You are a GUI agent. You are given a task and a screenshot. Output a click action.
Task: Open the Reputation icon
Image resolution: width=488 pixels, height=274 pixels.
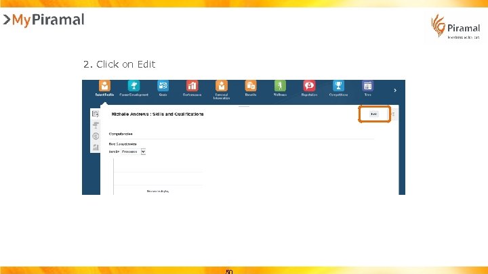tap(309, 85)
